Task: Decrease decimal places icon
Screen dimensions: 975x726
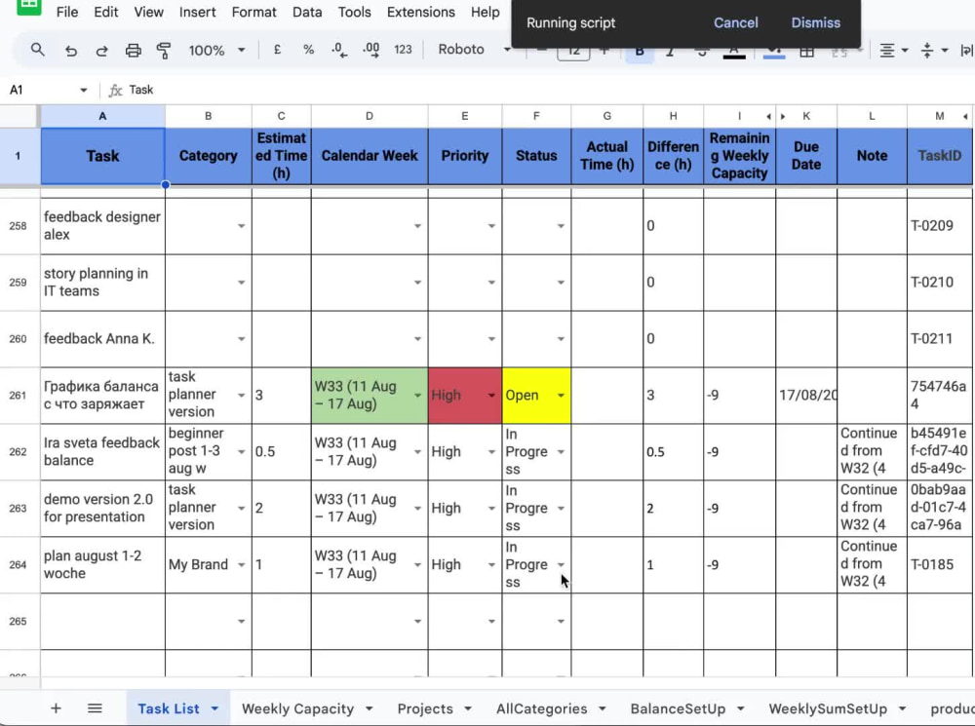Action: click(339, 51)
